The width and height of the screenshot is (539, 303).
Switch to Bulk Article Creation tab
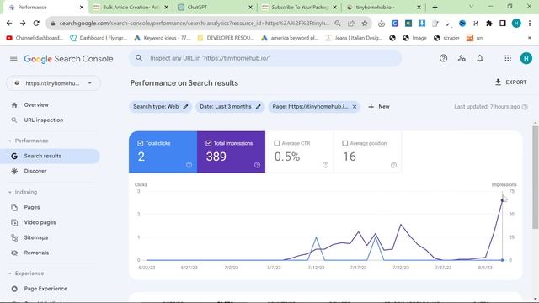[x=131, y=8]
